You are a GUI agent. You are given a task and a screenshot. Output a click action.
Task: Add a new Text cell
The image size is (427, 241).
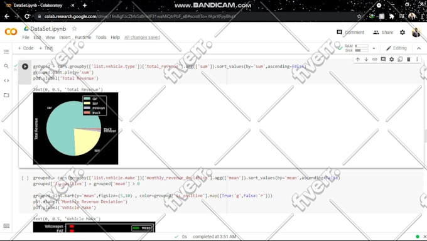tap(46, 48)
